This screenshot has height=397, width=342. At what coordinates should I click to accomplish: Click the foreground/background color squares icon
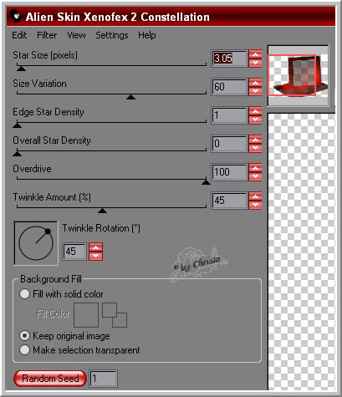pos(115,315)
